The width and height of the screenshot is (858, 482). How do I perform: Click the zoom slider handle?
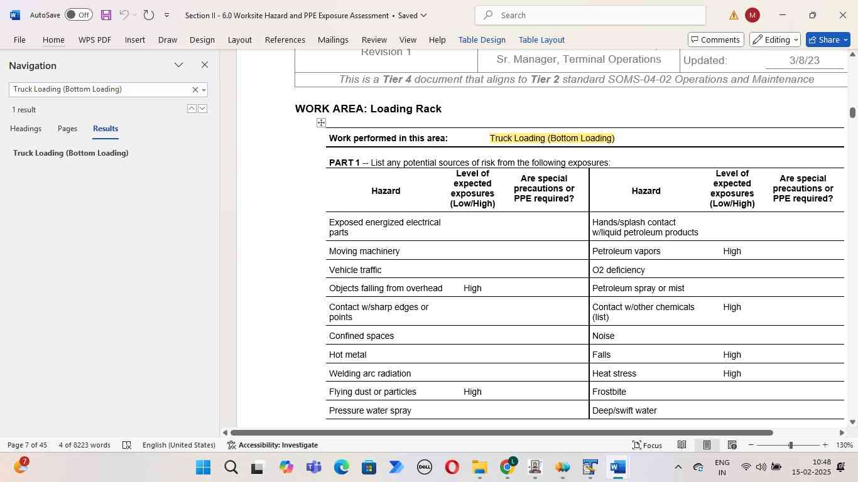(791, 445)
